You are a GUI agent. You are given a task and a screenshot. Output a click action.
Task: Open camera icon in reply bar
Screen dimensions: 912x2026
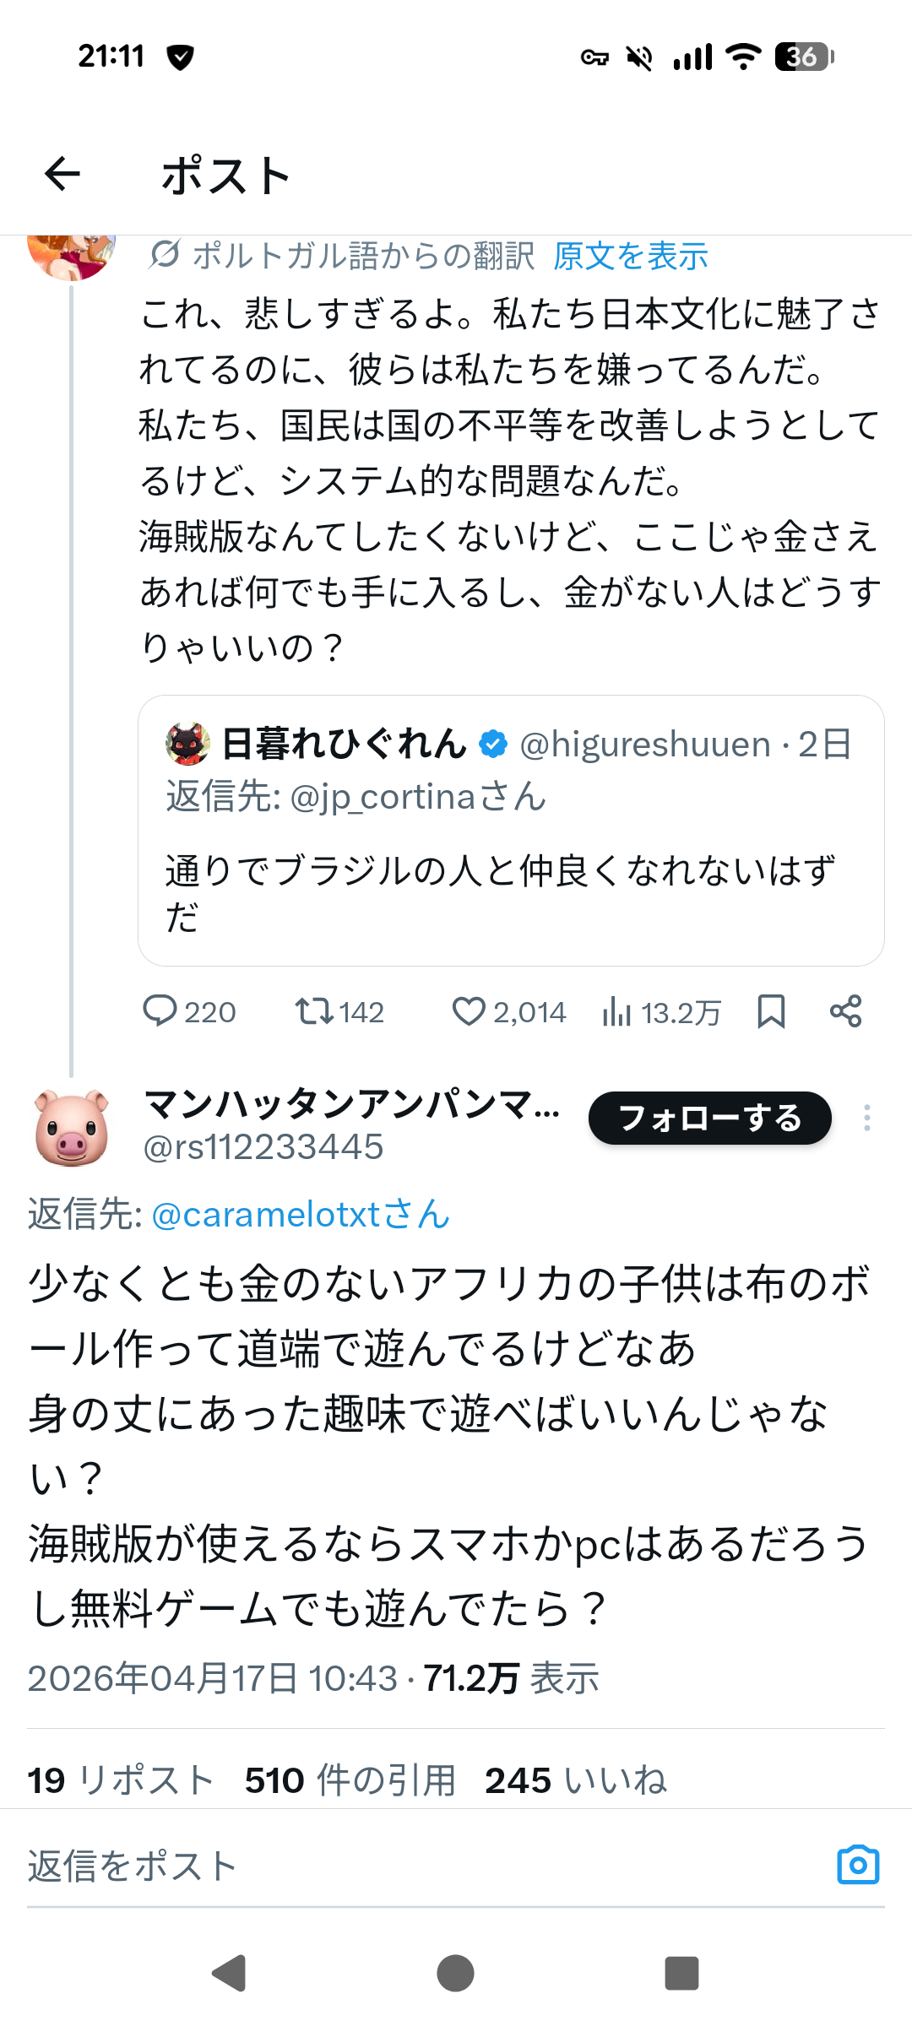858,1865
